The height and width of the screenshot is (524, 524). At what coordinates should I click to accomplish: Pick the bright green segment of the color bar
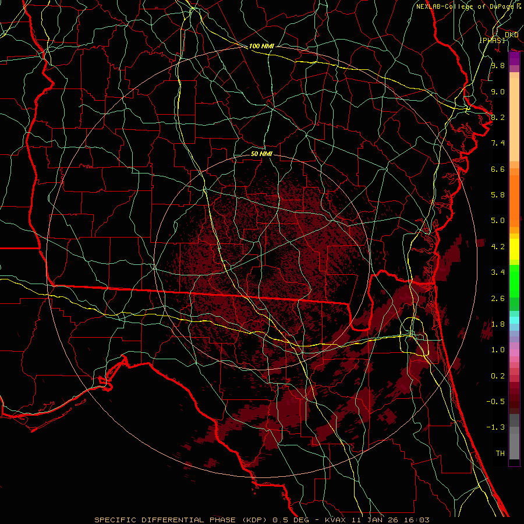514,281
